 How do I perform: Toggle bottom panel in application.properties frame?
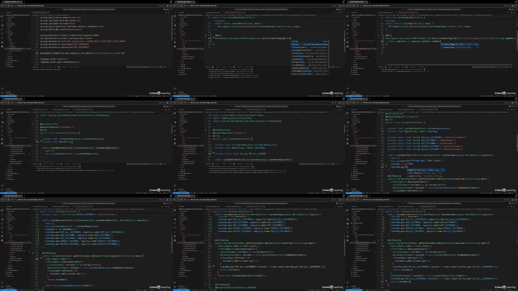[x=167, y=9]
